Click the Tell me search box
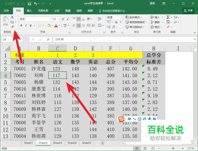198x151 pixels. pyautogui.click(x=112, y=11)
